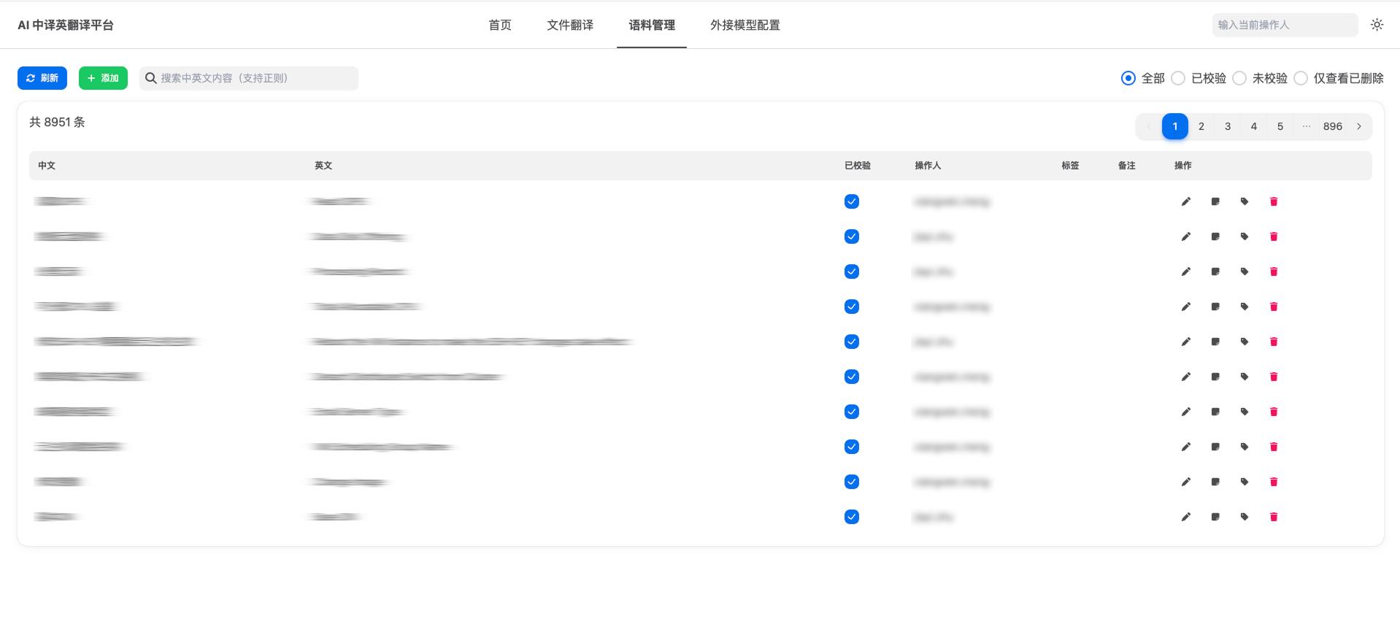Screen dimensions: 1400x619
Task: Click the tag icon in the last row
Action: tap(1245, 517)
